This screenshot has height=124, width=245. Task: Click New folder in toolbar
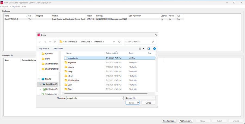point(58,49)
